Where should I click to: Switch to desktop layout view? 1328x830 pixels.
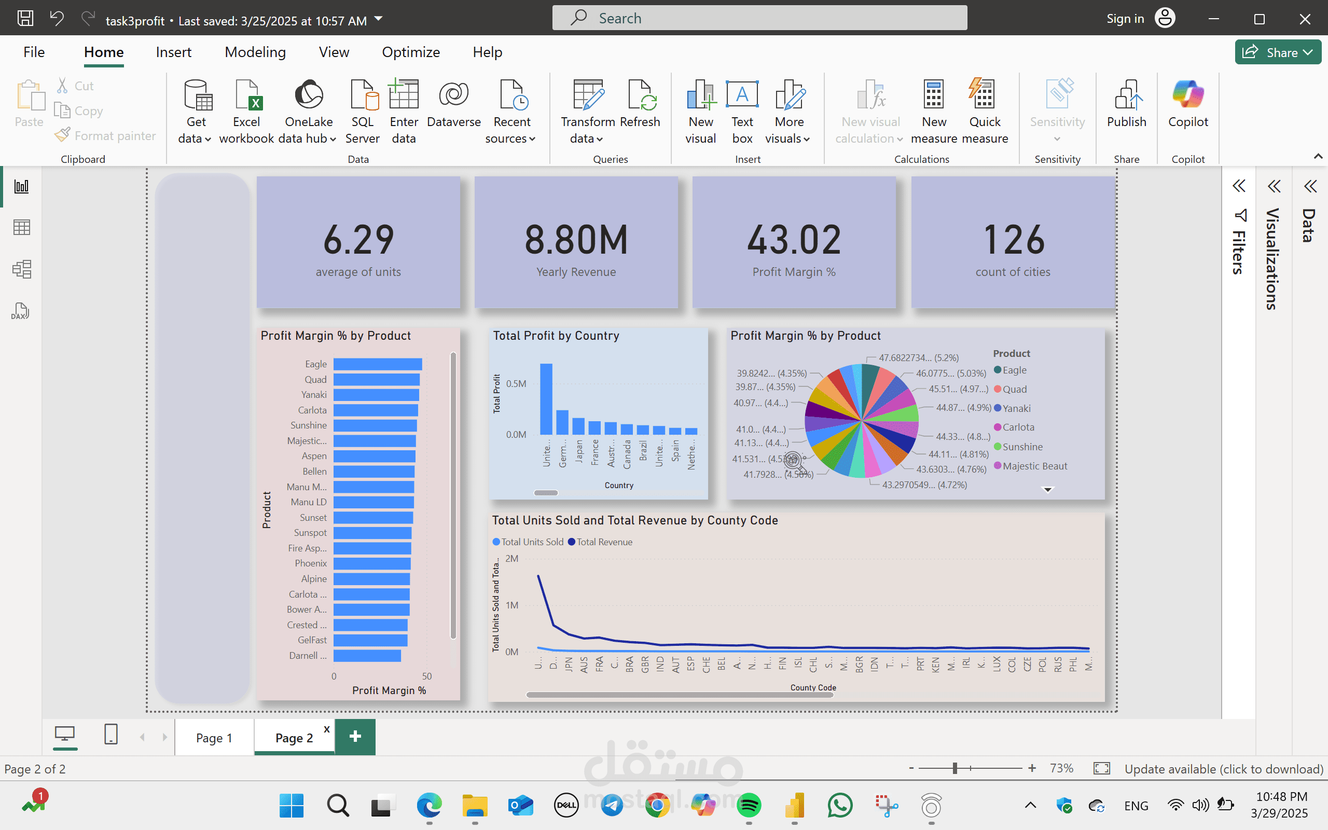tap(65, 735)
